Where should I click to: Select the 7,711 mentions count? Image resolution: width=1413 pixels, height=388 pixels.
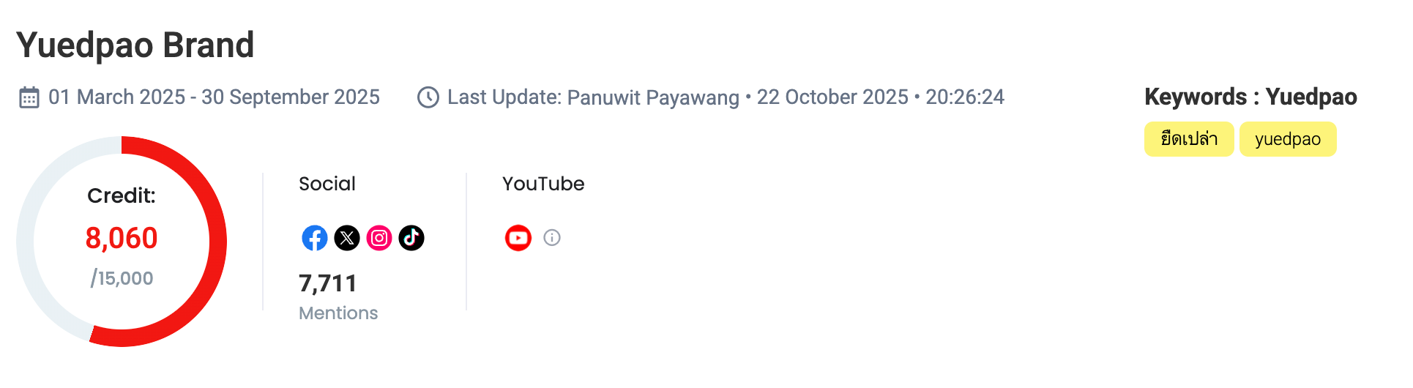328,283
